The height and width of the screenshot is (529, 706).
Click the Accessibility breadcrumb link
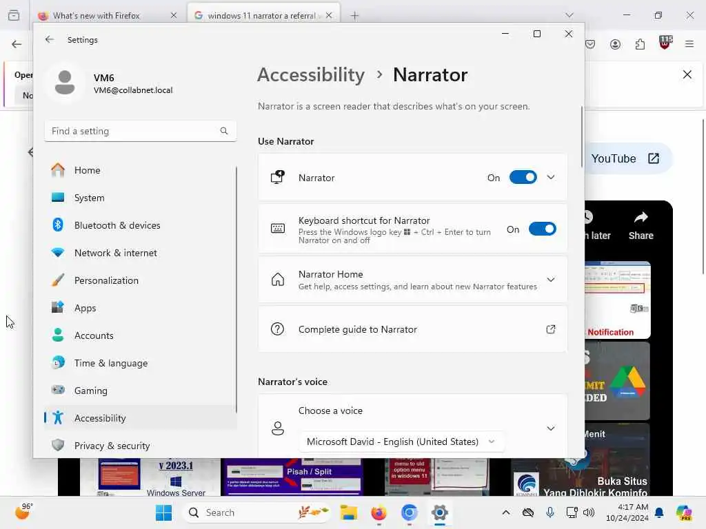point(311,74)
